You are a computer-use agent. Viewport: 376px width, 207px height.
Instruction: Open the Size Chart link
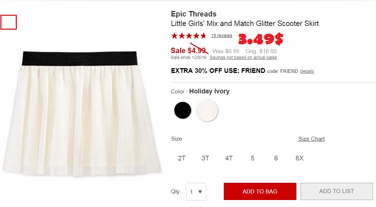tap(311, 139)
